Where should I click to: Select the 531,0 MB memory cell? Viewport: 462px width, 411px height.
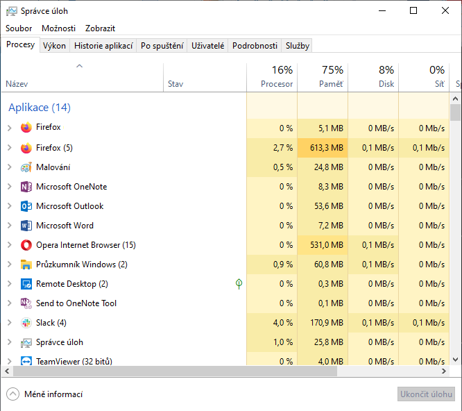[323, 245]
